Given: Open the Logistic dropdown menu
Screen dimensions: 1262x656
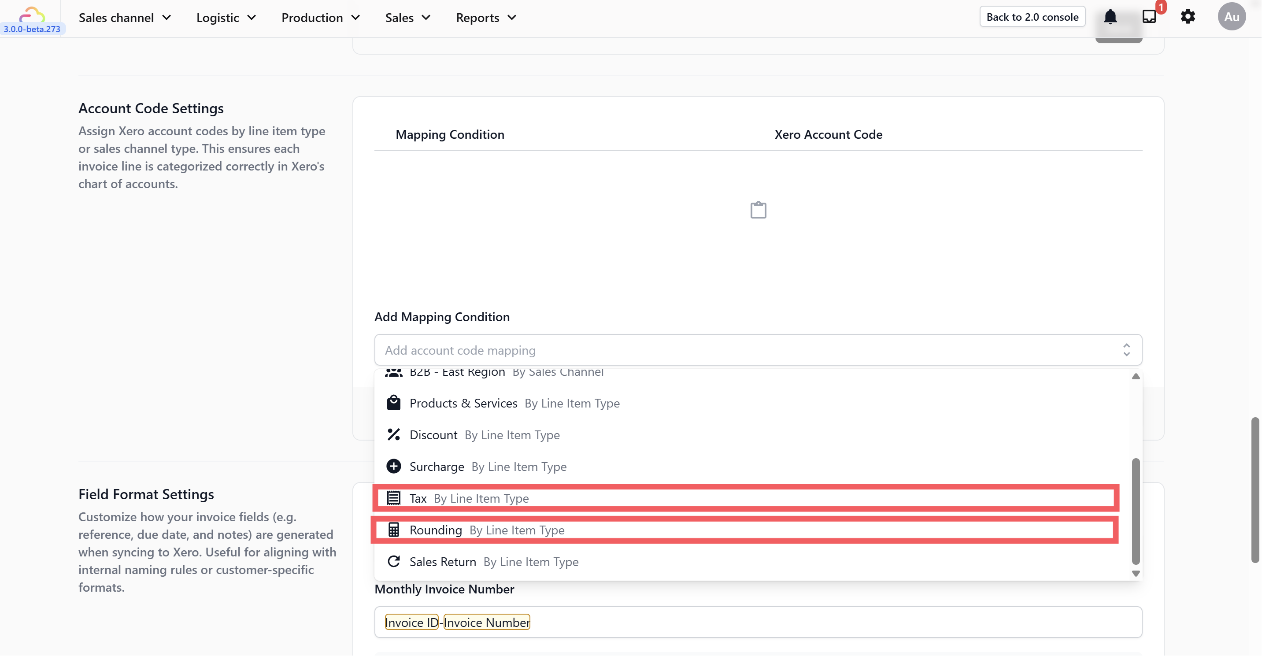Looking at the screenshot, I should [x=226, y=18].
